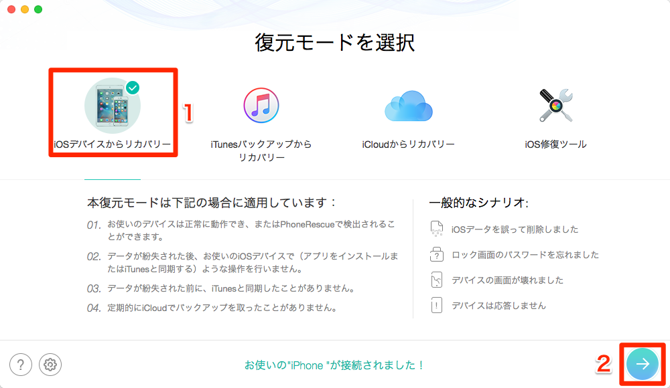Click the '復元モードを選択' heading
The image size is (670, 388).
335,42
